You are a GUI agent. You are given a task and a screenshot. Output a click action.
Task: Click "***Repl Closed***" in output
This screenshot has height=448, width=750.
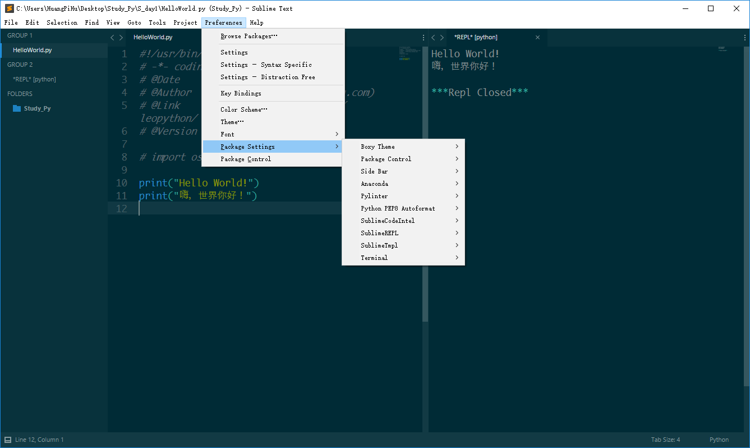480,93
